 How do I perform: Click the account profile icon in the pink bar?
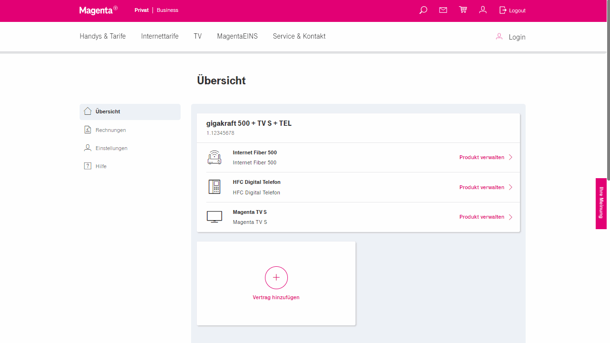tap(483, 10)
